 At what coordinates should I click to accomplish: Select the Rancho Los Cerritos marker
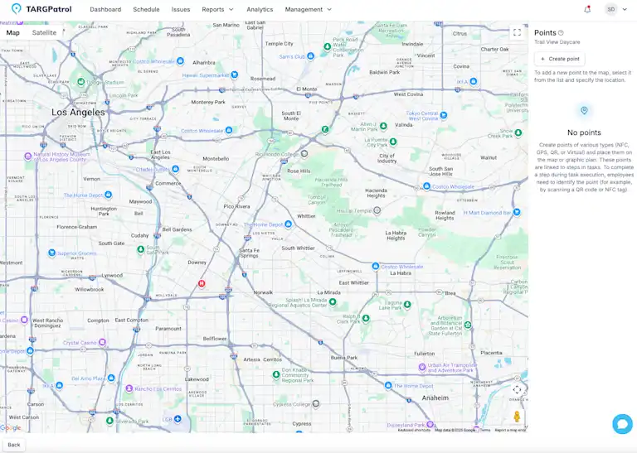click(129, 388)
